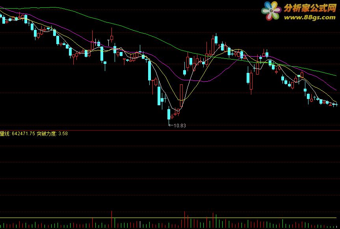Select the 量线: 642471.75 indicator value
Screen dimensions: 340x229
(17, 134)
